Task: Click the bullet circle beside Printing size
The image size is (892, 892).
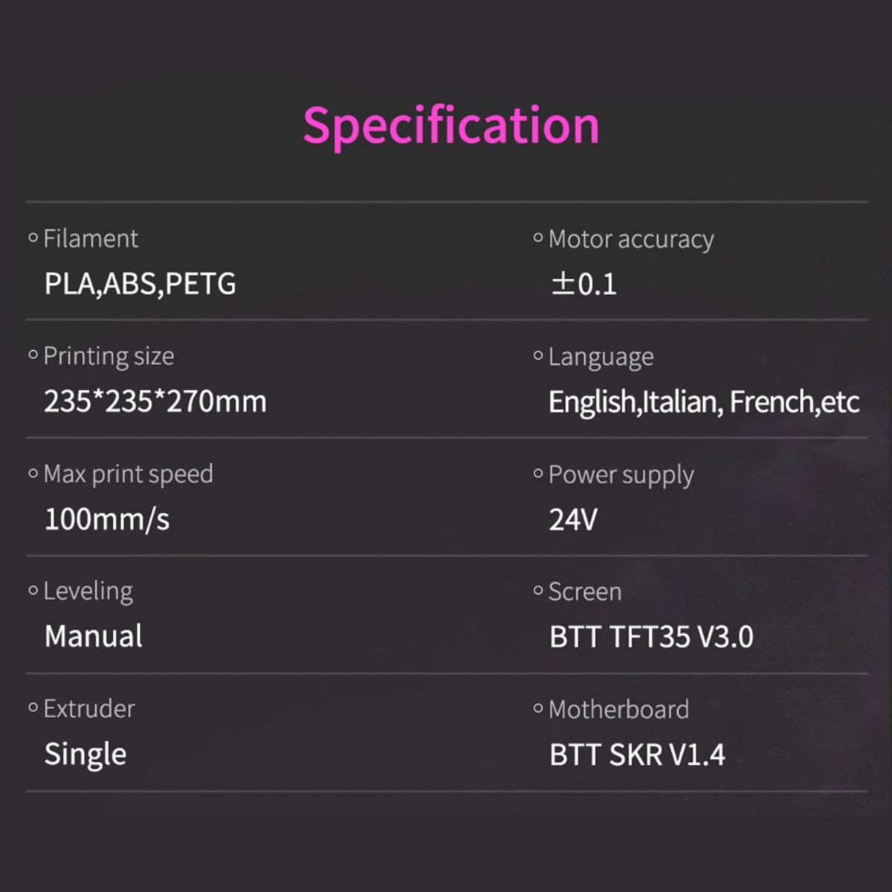Action: click(33, 355)
